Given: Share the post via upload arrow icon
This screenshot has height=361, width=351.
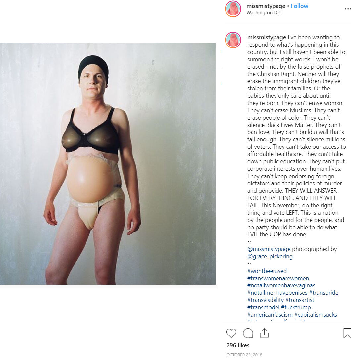Looking at the screenshot, I should [265, 333].
